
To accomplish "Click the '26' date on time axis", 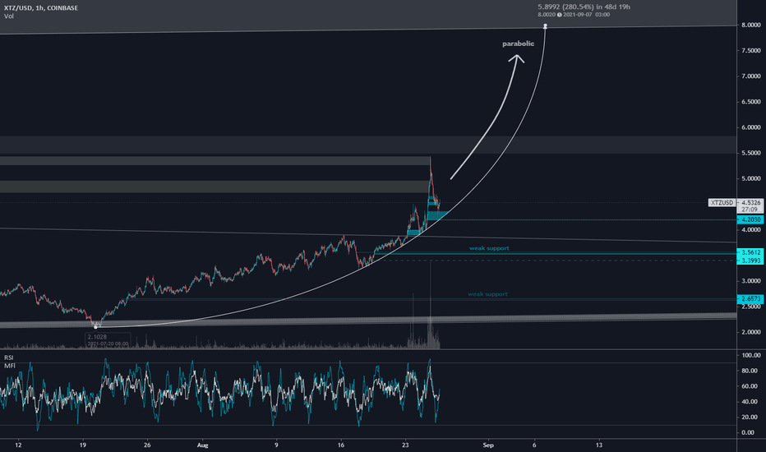I will click(147, 445).
